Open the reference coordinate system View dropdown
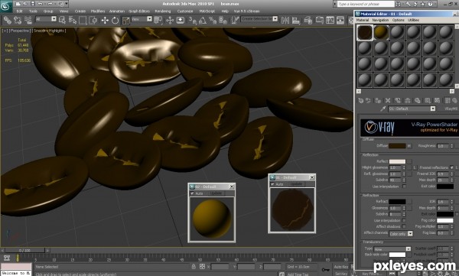 (142, 19)
